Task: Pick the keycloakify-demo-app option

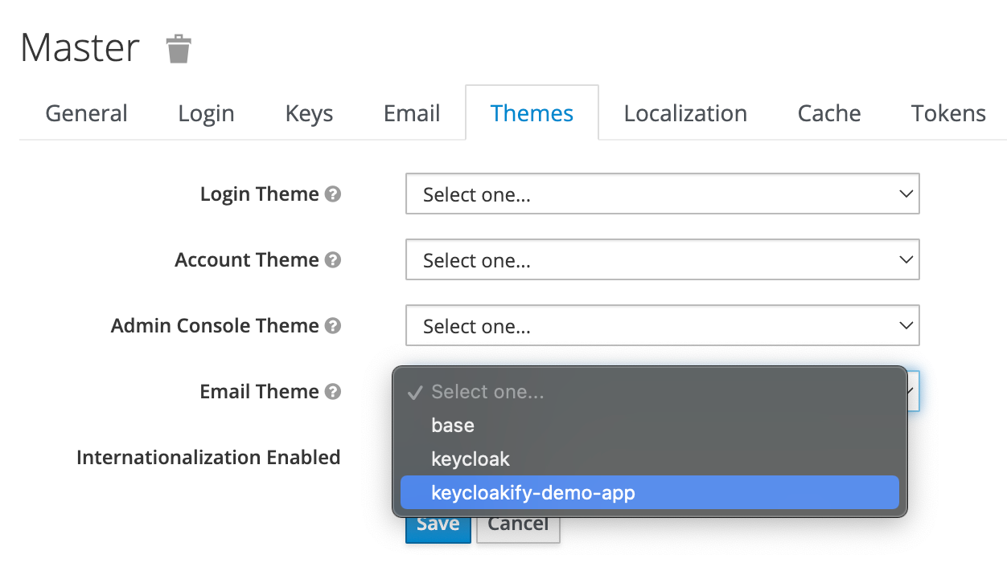Action: [533, 492]
